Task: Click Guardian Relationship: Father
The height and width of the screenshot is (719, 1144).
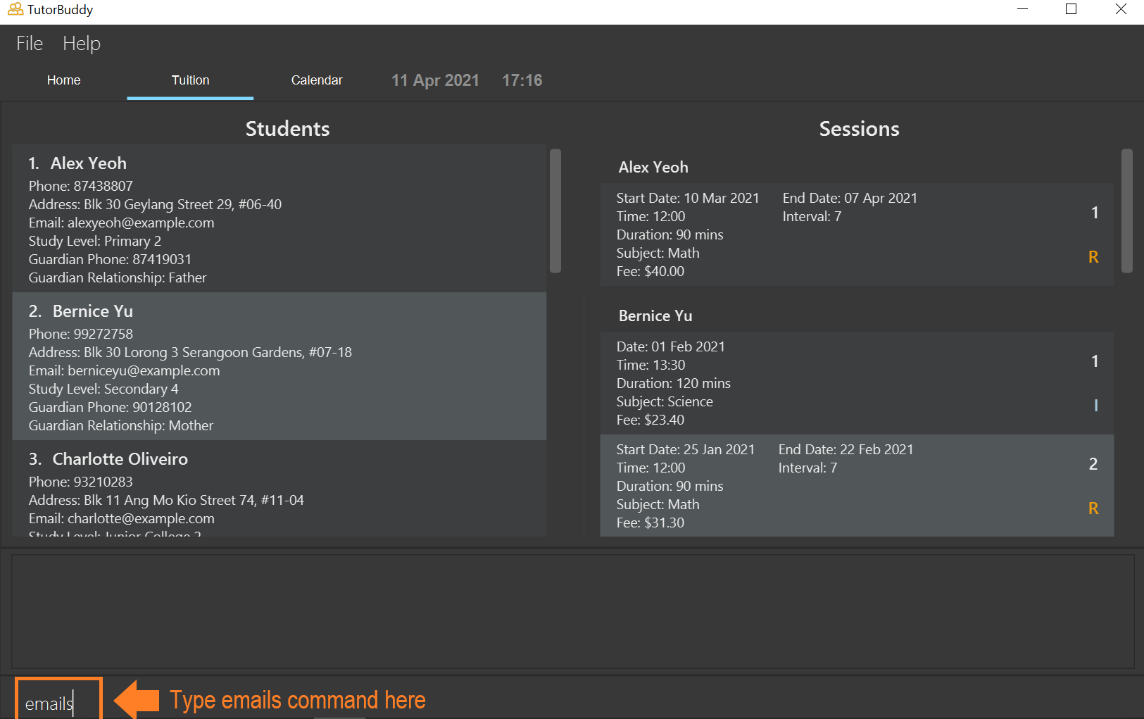Action: pyautogui.click(x=118, y=278)
